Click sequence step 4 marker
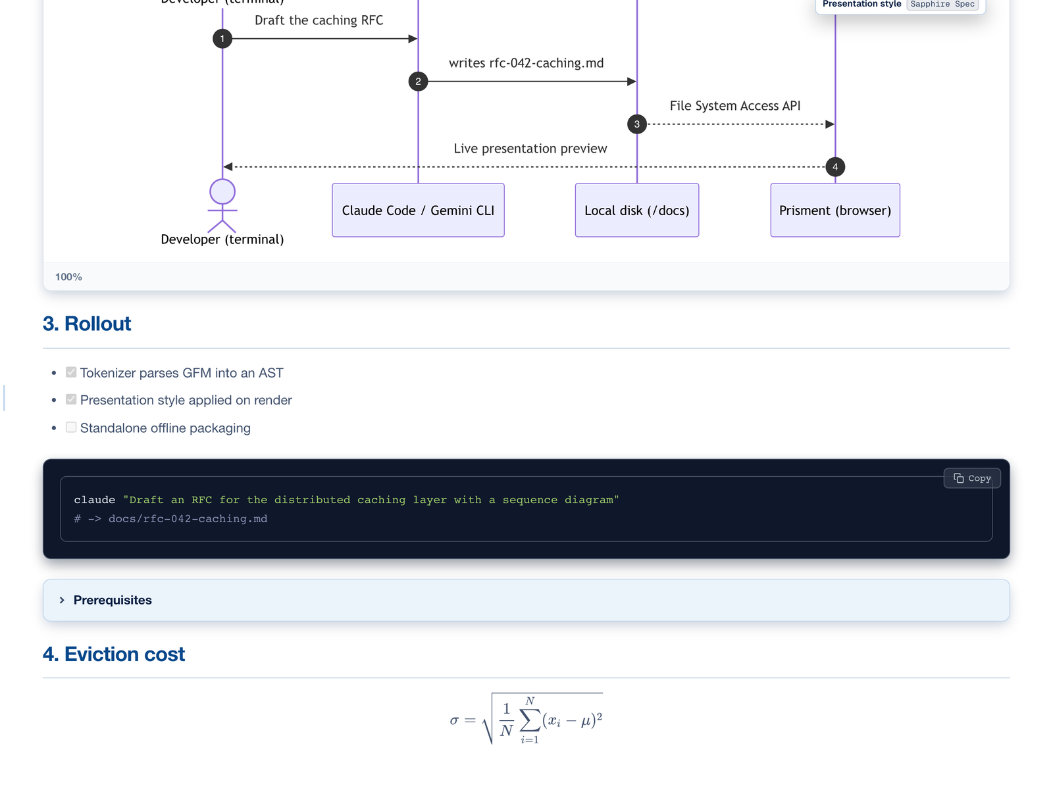Image resolution: width=1053 pixels, height=786 pixels. tap(835, 167)
